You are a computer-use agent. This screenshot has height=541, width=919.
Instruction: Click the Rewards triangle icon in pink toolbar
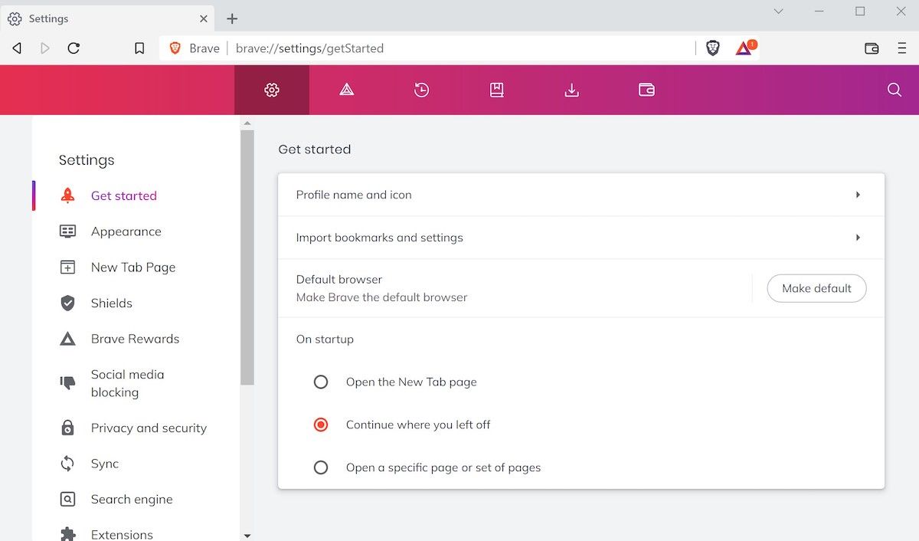(346, 90)
